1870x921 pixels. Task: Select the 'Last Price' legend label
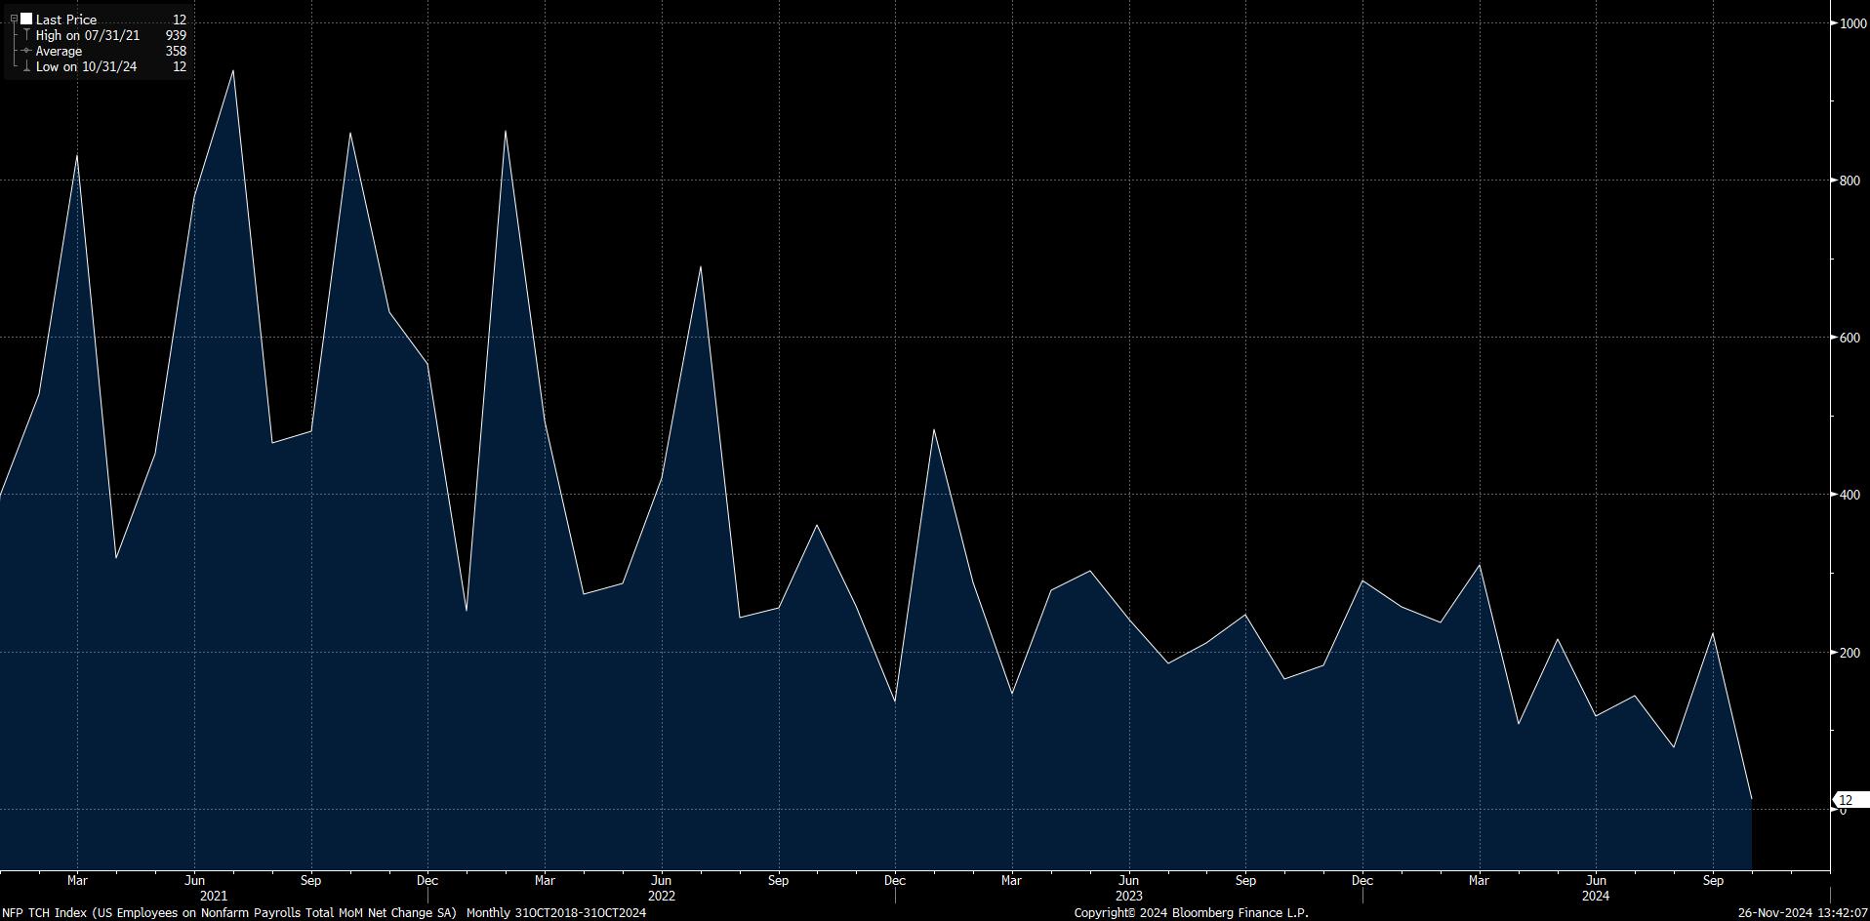pos(66,20)
